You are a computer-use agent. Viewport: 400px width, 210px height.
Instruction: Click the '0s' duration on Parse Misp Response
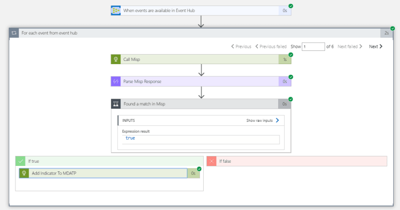(x=285, y=82)
